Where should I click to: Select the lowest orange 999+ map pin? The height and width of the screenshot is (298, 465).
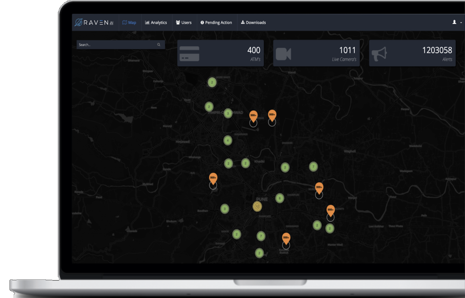pos(286,238)
